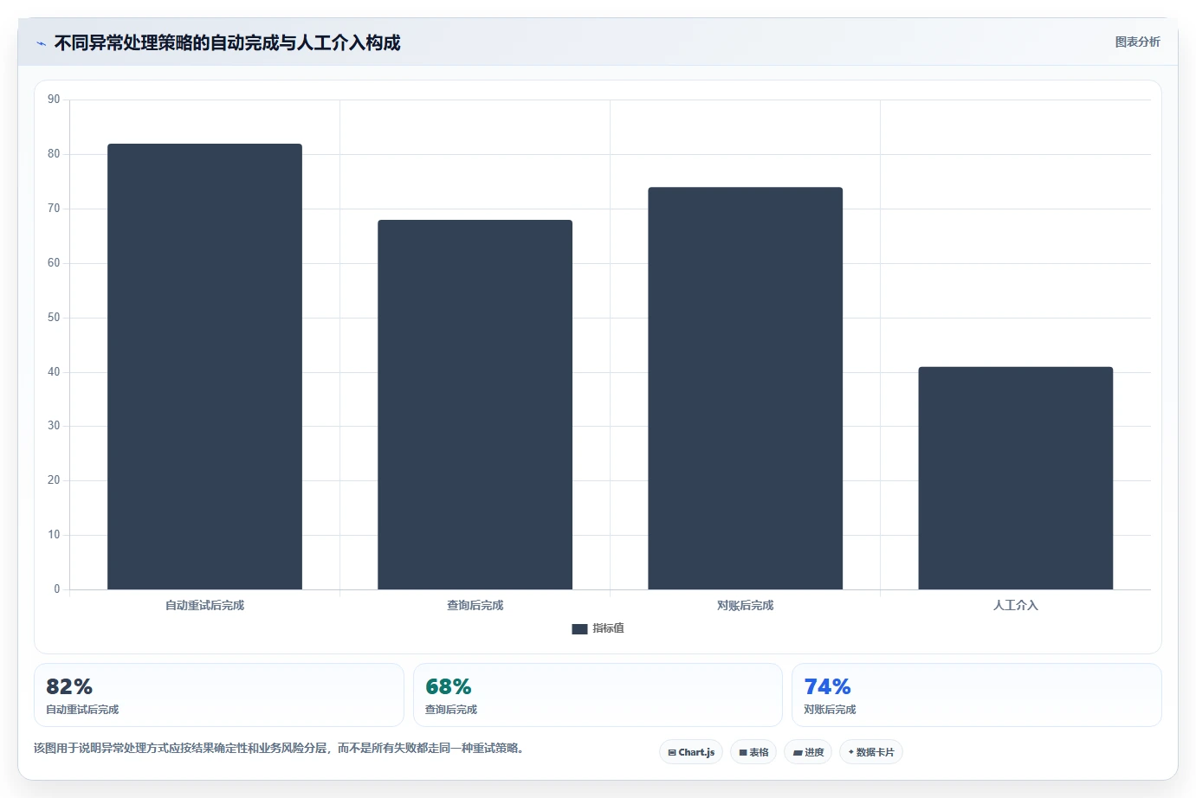The height and width of the screenshot is (798, 1196).
Task: Click the 74% value on the third card
Action: pyautogui.click(x=827, y=687)
